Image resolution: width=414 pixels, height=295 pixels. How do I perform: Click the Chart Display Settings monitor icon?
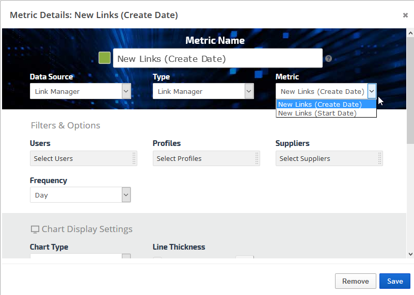tap(35, 230)
